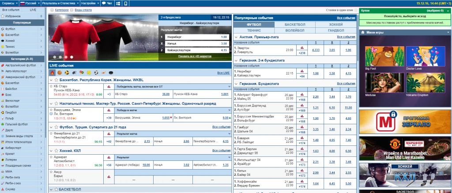Open +238 more markets for Эвертон match
This screenshot has width=452, height=193.
(302, 53)
